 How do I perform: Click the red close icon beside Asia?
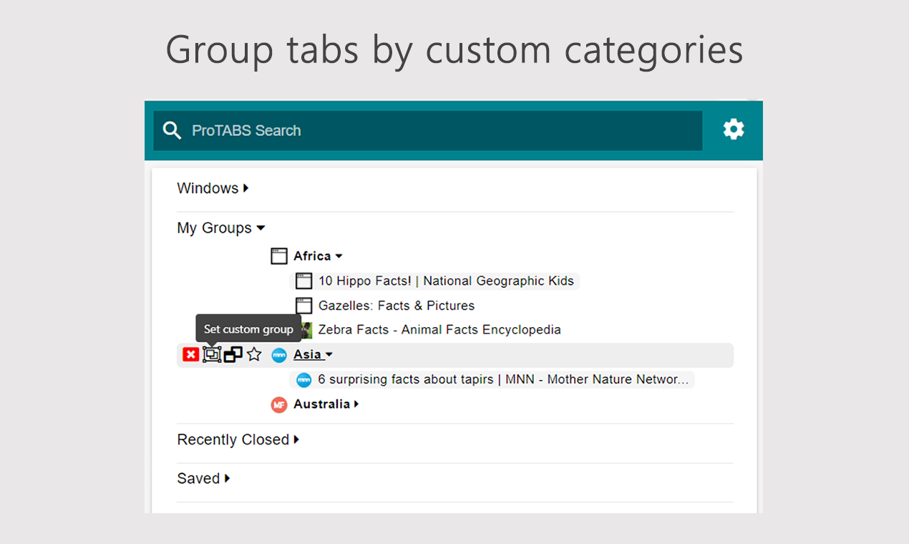(190, 354)
